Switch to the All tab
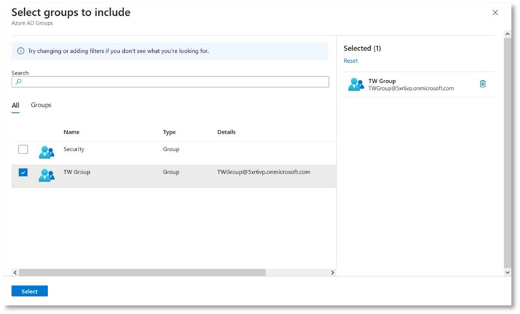Screen dimensions: 520x314 [16, 105]
